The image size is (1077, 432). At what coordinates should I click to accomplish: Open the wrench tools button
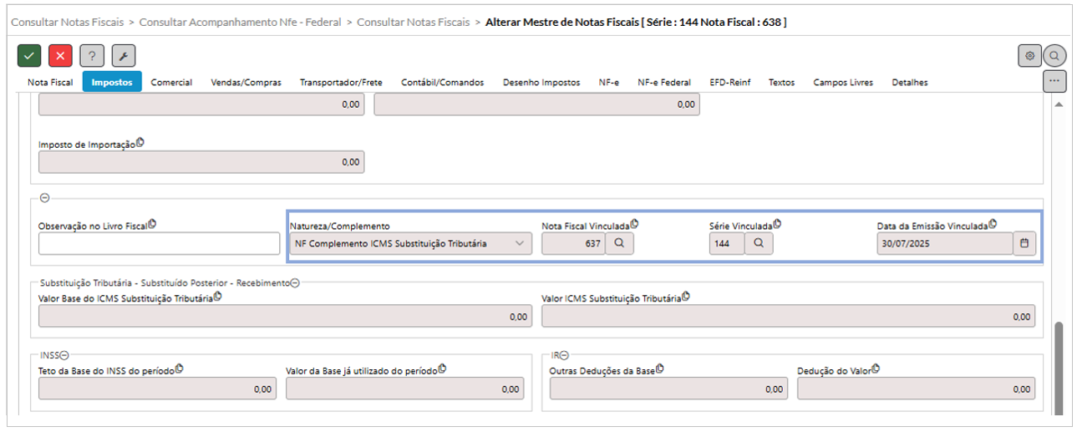124,56
